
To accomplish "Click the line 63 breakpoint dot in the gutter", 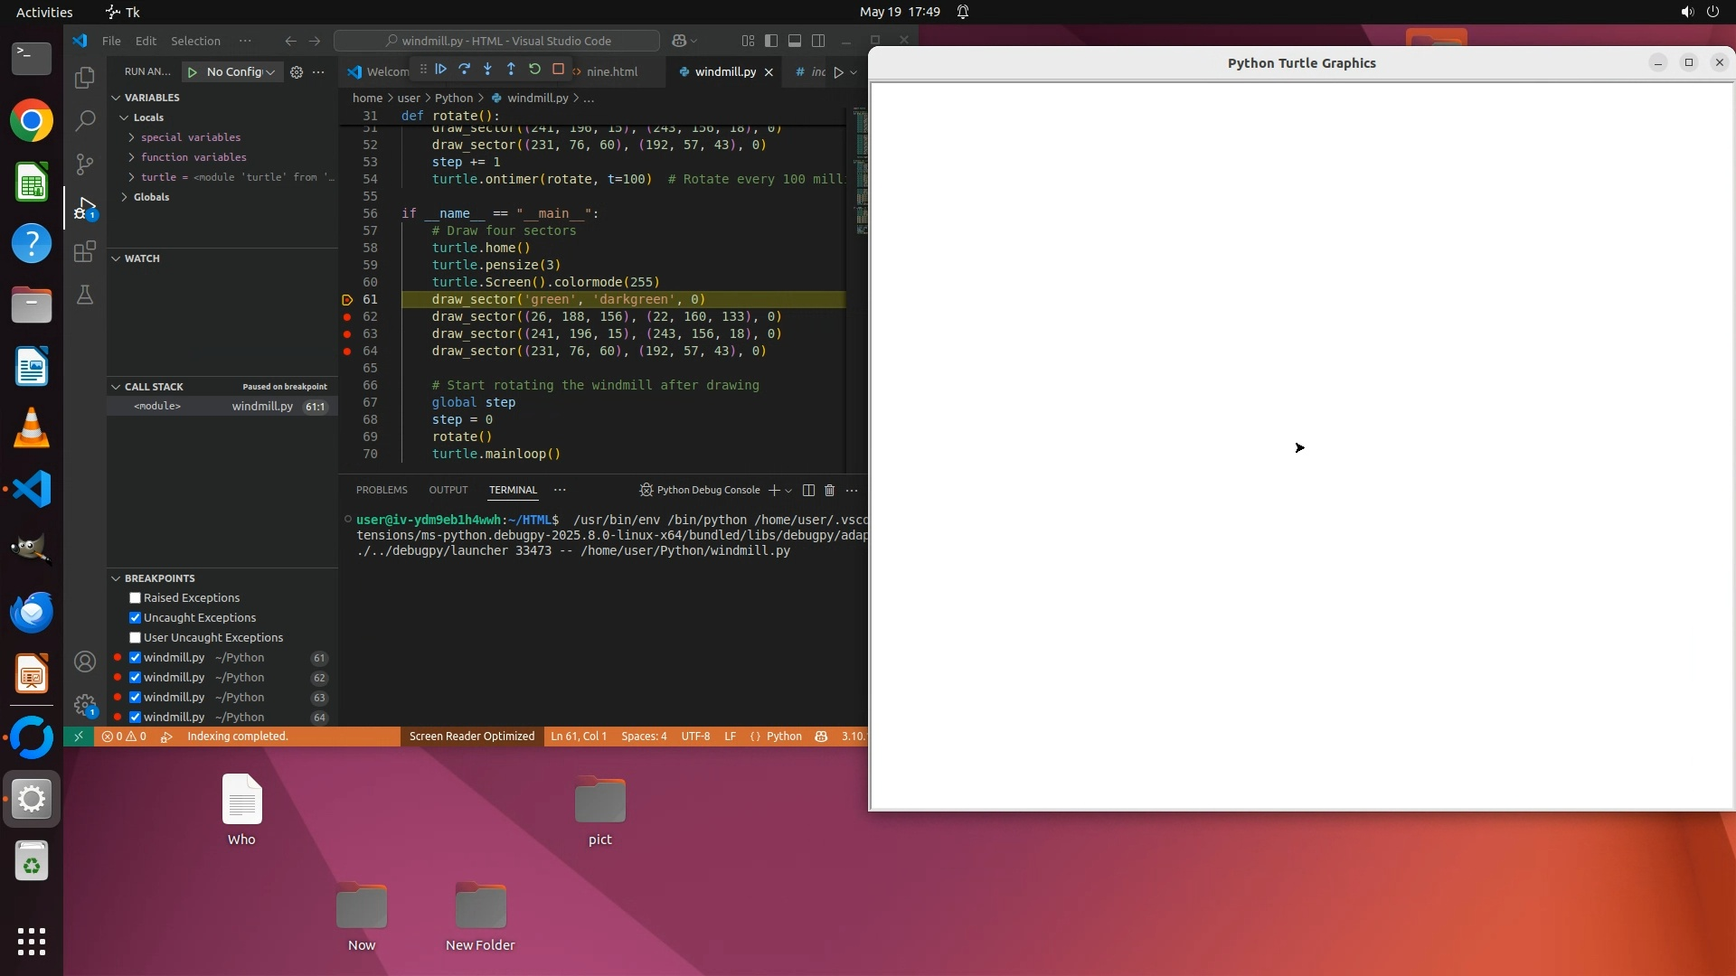I will click(x=347, y=334).
